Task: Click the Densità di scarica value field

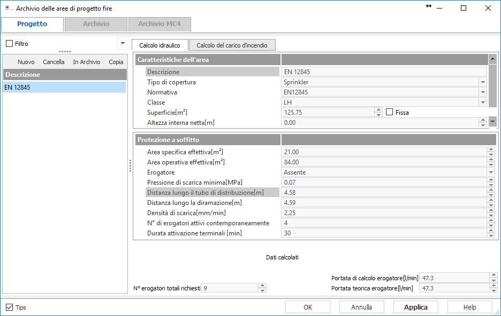Action: tap(383, 213)
